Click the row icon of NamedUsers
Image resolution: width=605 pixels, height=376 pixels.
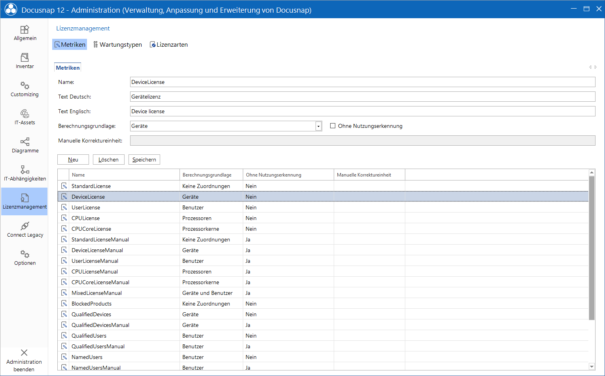64,357
